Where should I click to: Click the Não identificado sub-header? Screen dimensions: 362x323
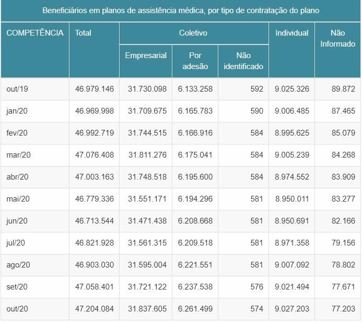tap(243, 61)
